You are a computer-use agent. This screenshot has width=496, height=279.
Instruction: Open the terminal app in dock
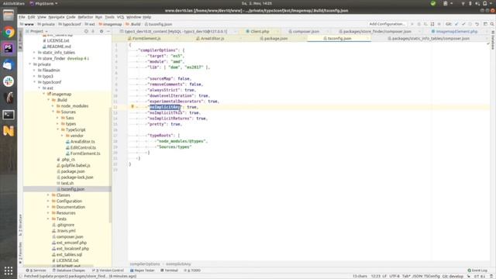(x=9, y=115)
